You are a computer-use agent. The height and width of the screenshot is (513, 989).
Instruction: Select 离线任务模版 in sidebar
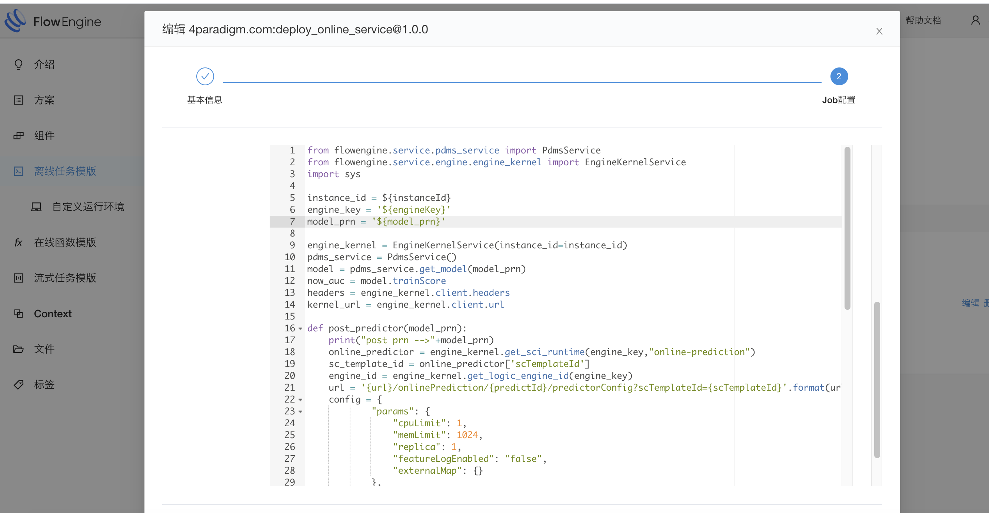click(65, 171)
